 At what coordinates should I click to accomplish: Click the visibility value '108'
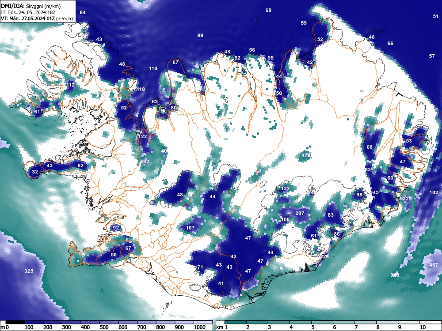coord(285,219)
